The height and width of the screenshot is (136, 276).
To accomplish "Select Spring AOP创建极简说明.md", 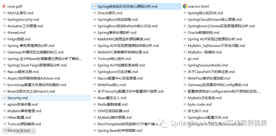I will 121,65.
